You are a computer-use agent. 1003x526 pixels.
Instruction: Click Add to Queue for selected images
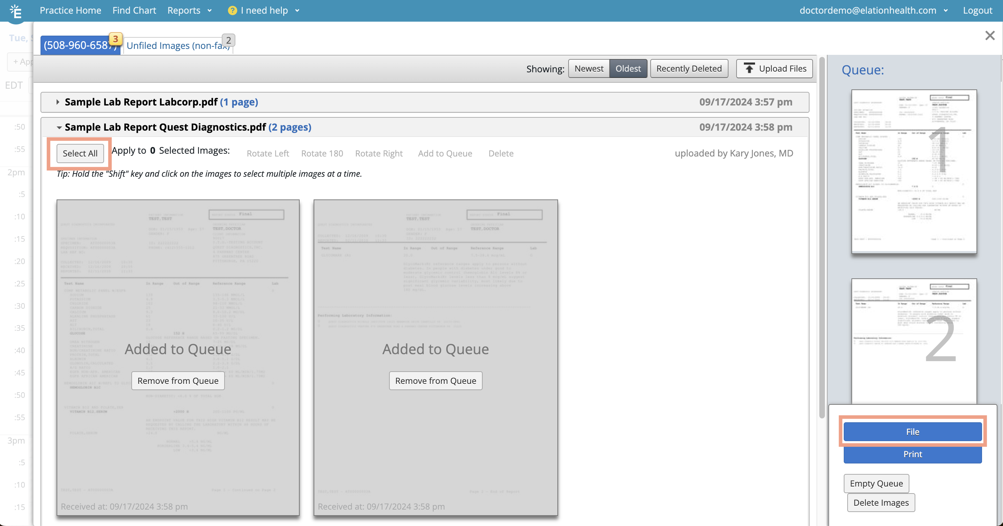[445, 153]
